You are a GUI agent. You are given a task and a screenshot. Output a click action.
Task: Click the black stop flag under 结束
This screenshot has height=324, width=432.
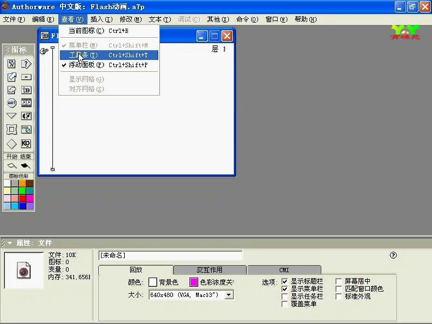[x=25, y=166]
